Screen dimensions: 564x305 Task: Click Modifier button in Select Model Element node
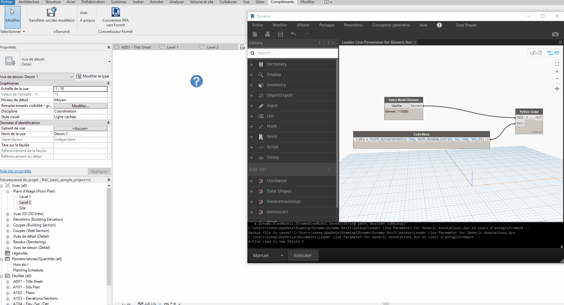click(397, 106)
